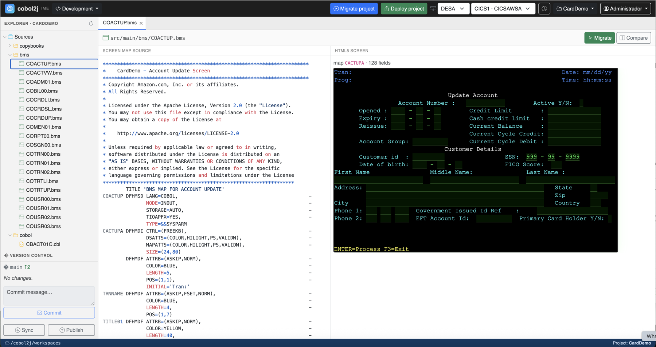Click the Migrate project button
656x347 pixels.
click(x=354, y=9)
